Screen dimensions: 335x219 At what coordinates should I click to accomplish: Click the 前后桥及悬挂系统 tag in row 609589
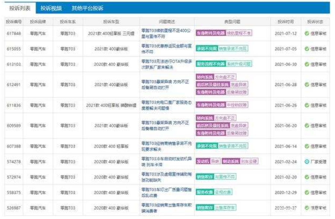point(212,125)
